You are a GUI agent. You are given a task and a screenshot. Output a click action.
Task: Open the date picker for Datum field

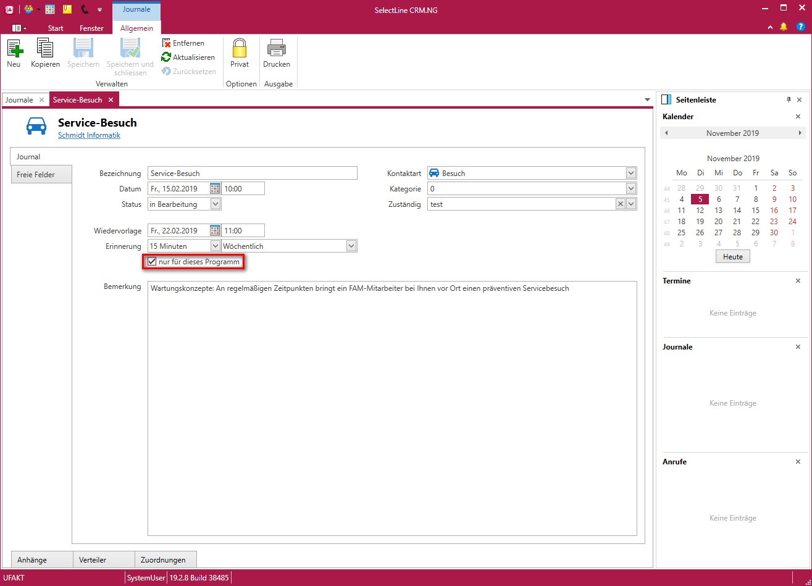click(215, 188)
